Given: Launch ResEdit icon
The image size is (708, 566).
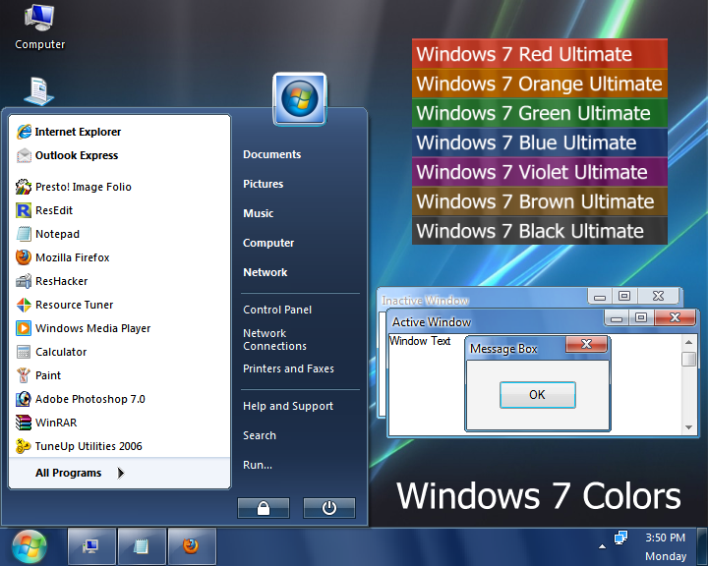Looking at the screenshot, I should (24, 210).
